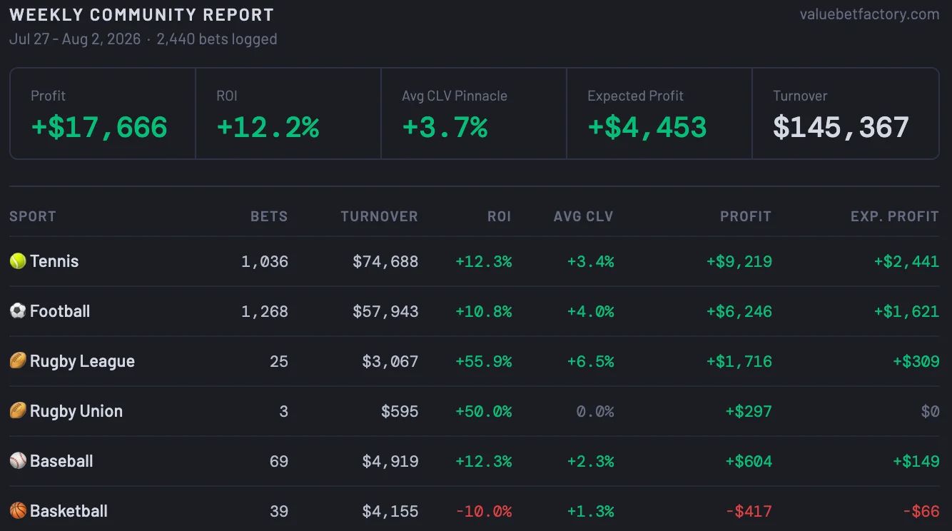Select the Avg CLV Pinnacle summary card
Viewport: 952px width, 531px height.
pos(474,113)
